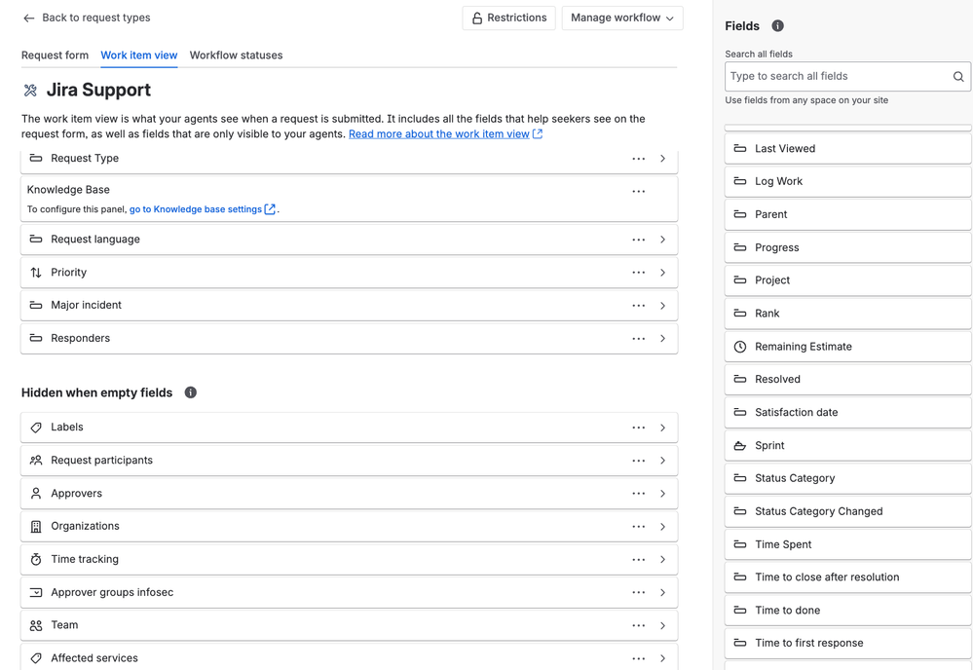Click the info icon next to Fields heading
973x670 pixels.
777,26
